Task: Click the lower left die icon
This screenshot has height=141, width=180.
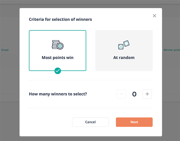Action: point(121,47)
